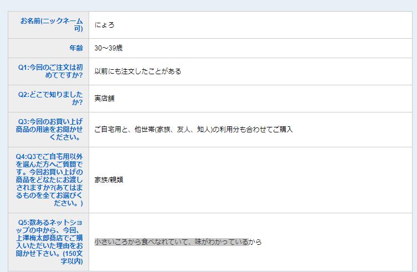Select the 実店舗 answer text
Image resolution: width=417 pixels, height=272 pixels.
[x=104, y=99]
